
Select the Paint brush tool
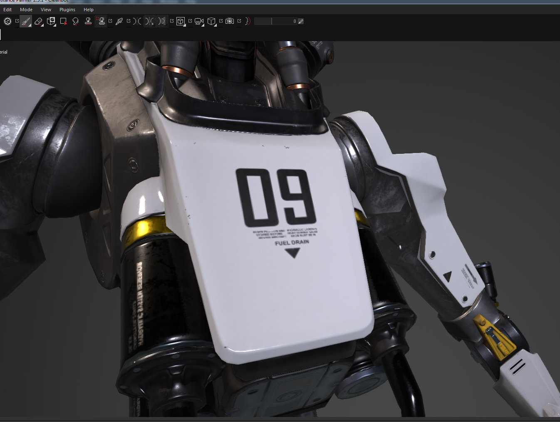[x=26, y=21]
